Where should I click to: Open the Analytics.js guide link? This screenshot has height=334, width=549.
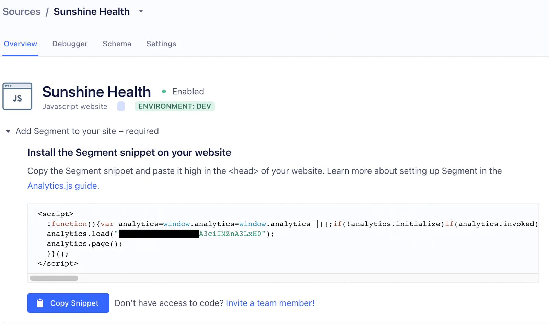click(x=62, y=186)
